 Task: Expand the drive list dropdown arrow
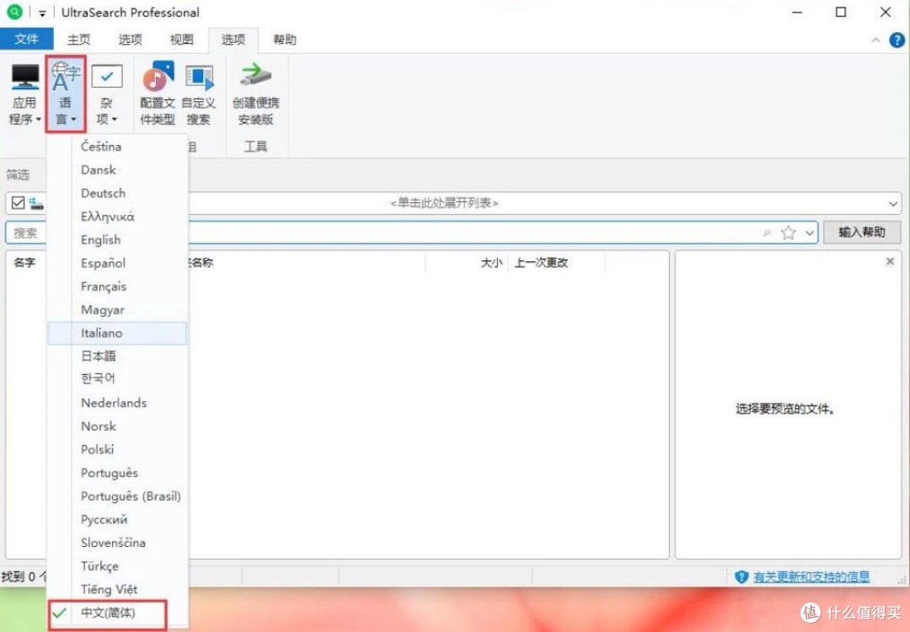892,204
